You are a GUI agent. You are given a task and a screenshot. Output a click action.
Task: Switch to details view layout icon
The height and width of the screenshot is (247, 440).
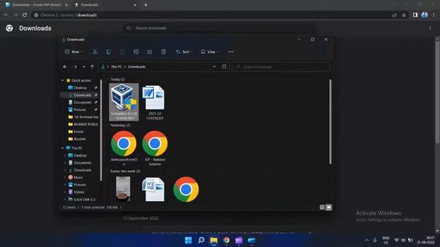pyautogui.click(x=322, y=207)
